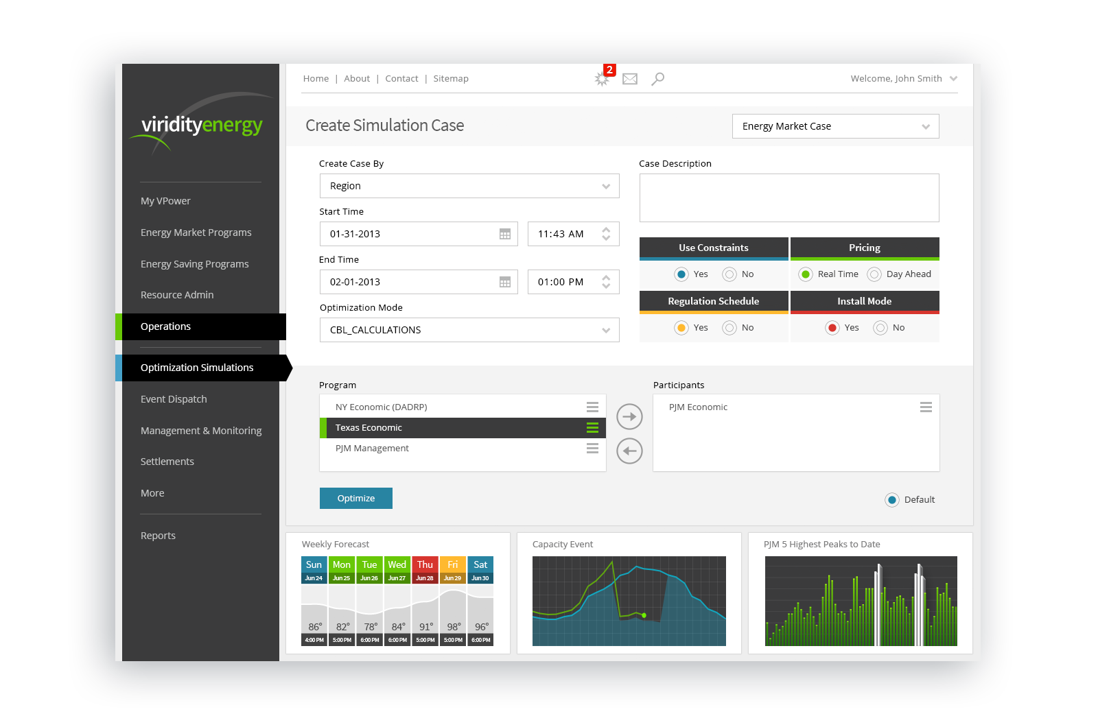
Task: Follow the Contact link
Action: [401, 79]
